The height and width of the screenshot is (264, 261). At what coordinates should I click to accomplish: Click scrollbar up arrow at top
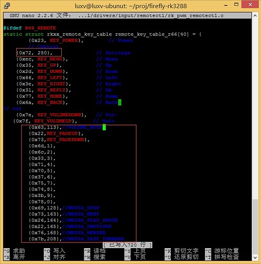[255, 16]
